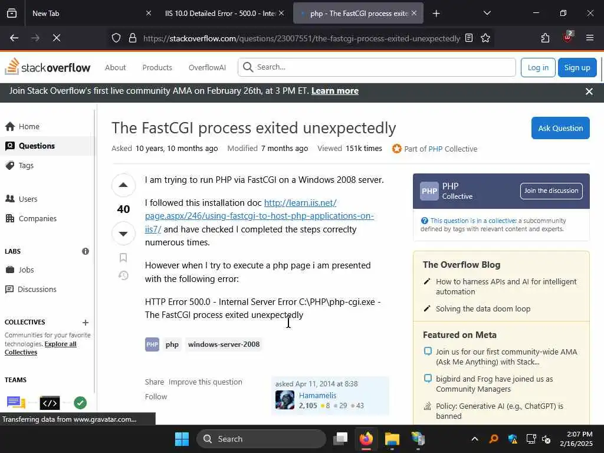Screen dimensions: 604x453
Task: Open OverflowAI from the top navigation
Action: click(207, 67)
